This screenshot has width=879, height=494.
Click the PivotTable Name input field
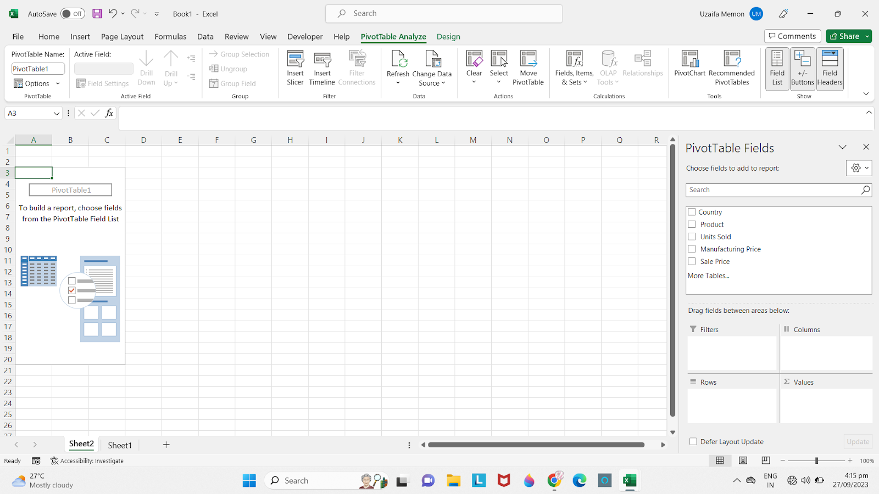pyautogui.click(x=38, y=69)
